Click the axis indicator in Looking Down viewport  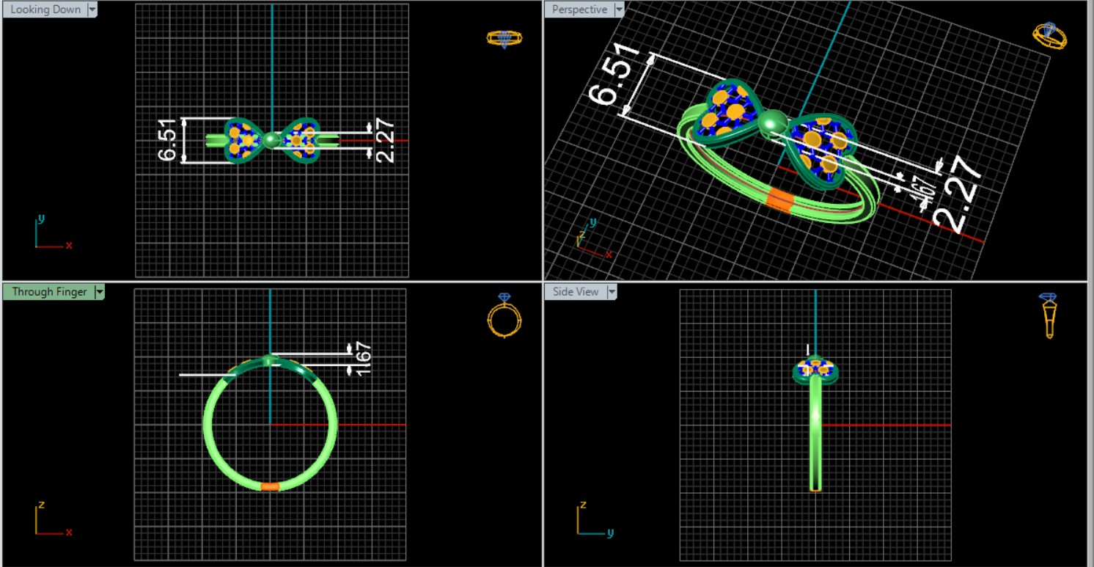(x=50, y=233)
